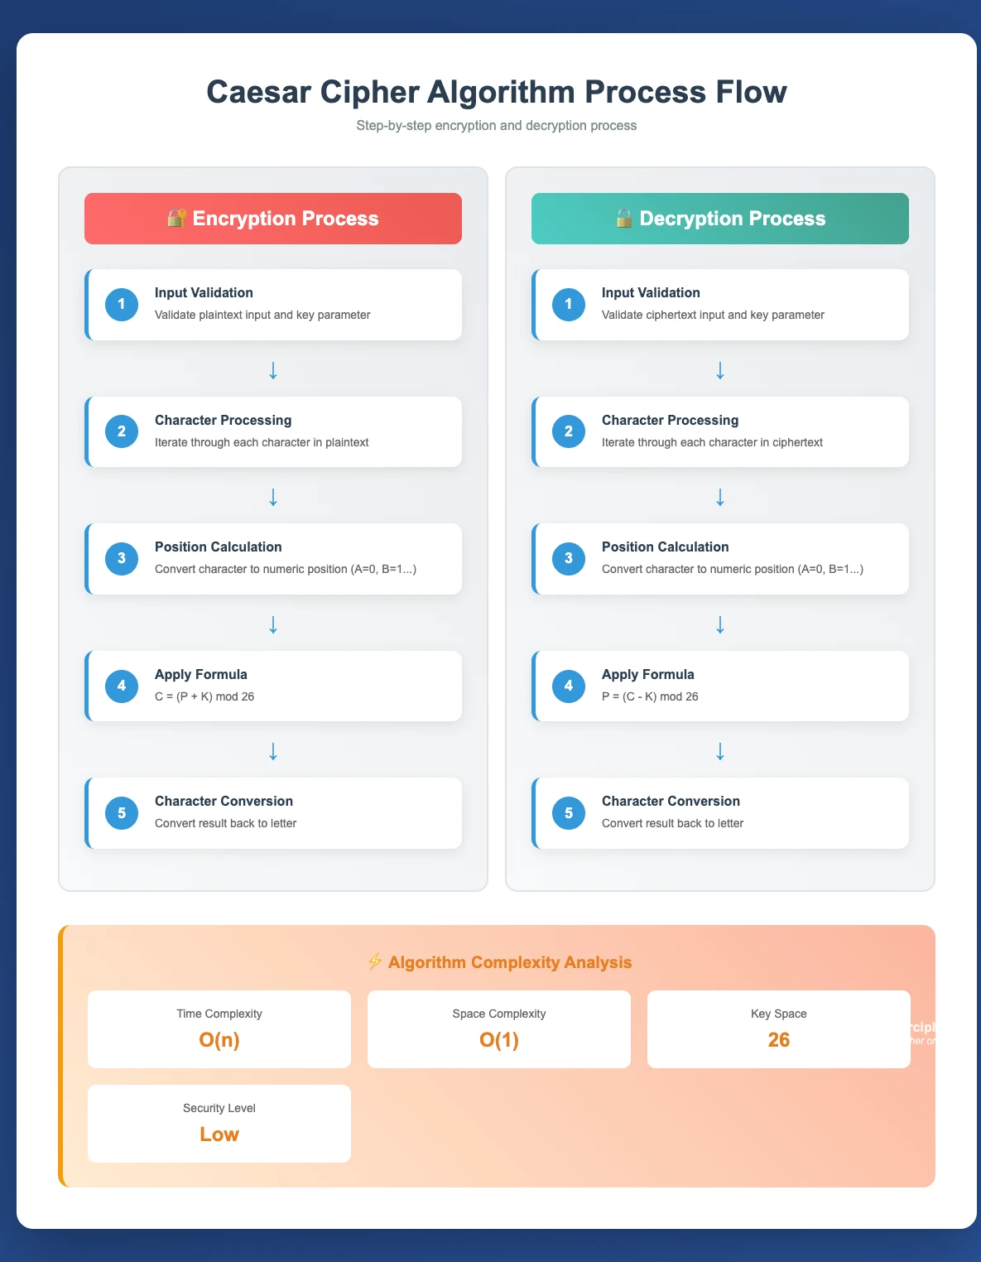
Task: Select the Decryption Process header banner
Action: coord(720,219)
